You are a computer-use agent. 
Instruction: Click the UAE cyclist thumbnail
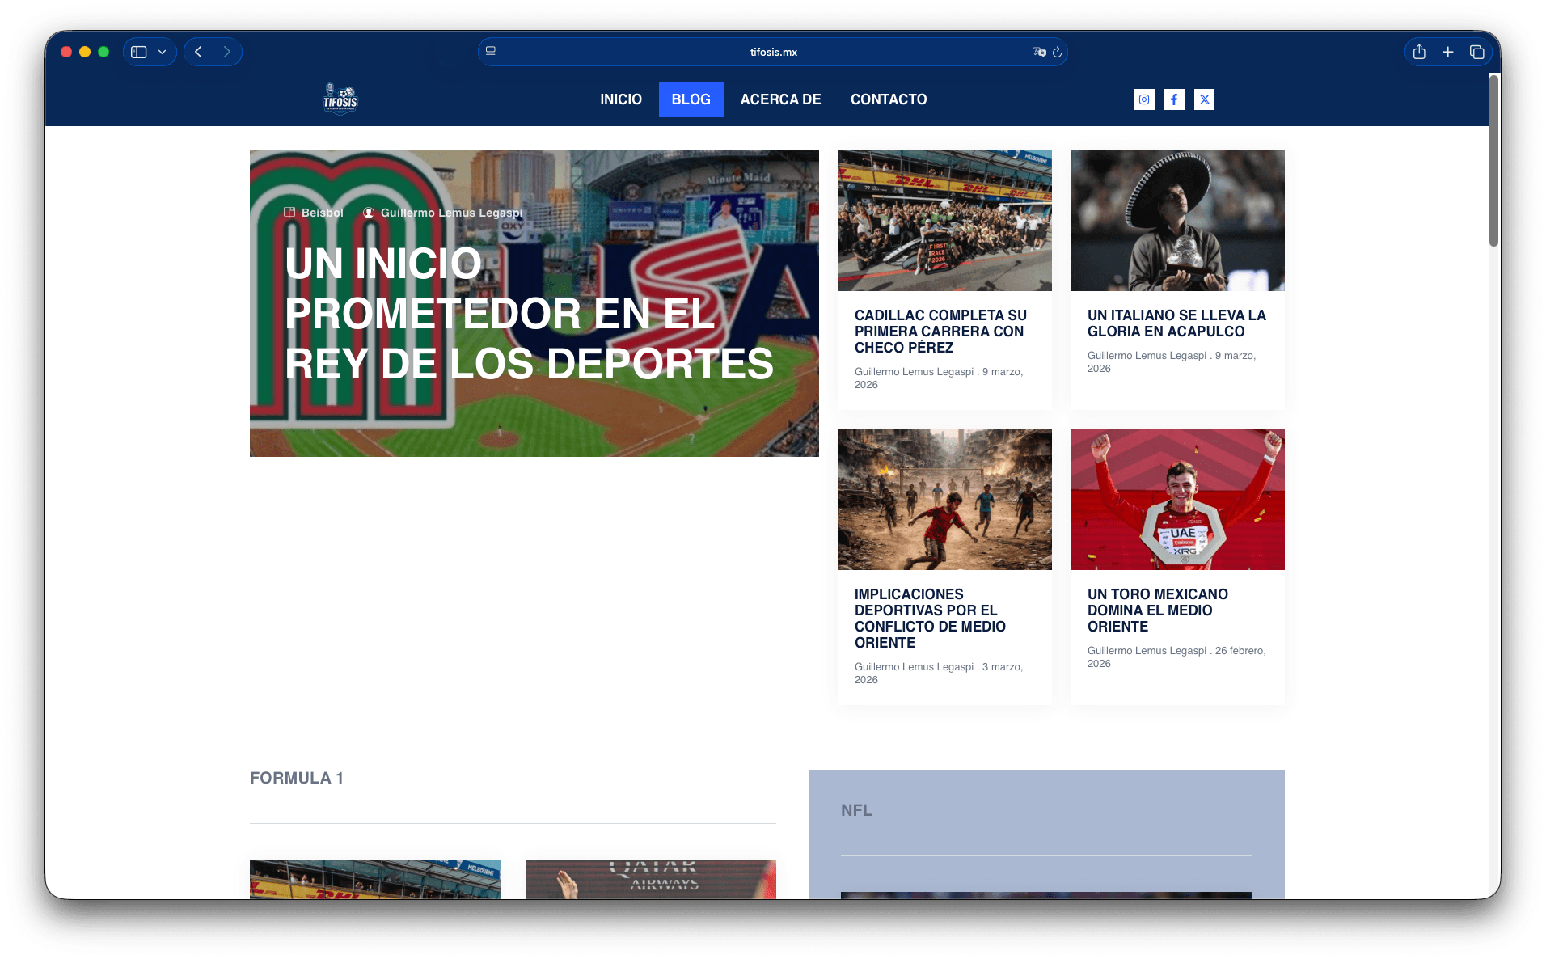click(1178, 500)
